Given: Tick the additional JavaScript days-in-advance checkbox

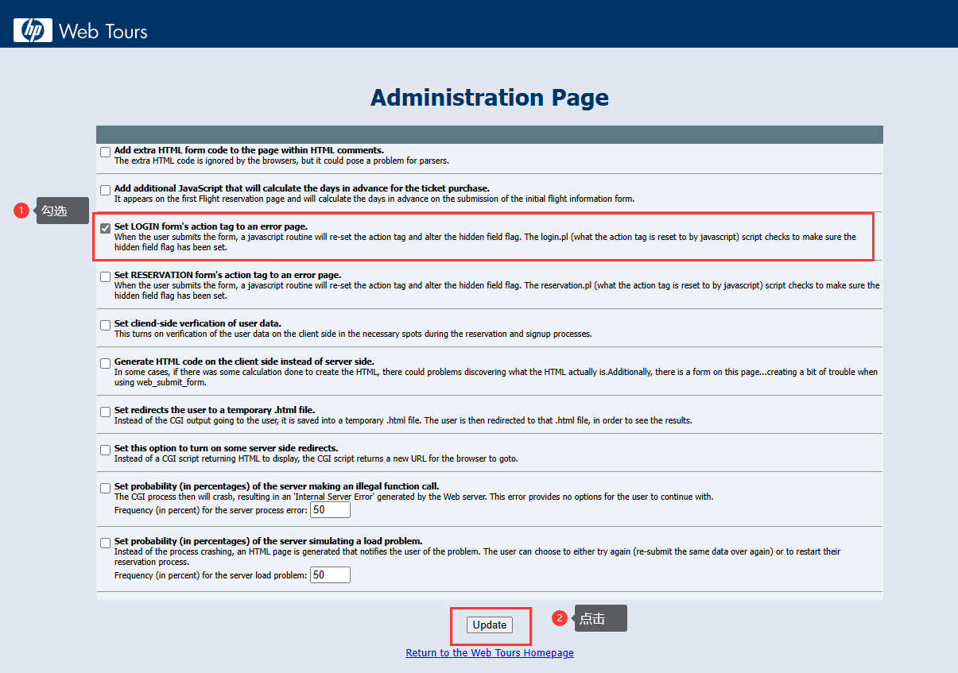Looking at the screenshot, I should coord(105,190).
